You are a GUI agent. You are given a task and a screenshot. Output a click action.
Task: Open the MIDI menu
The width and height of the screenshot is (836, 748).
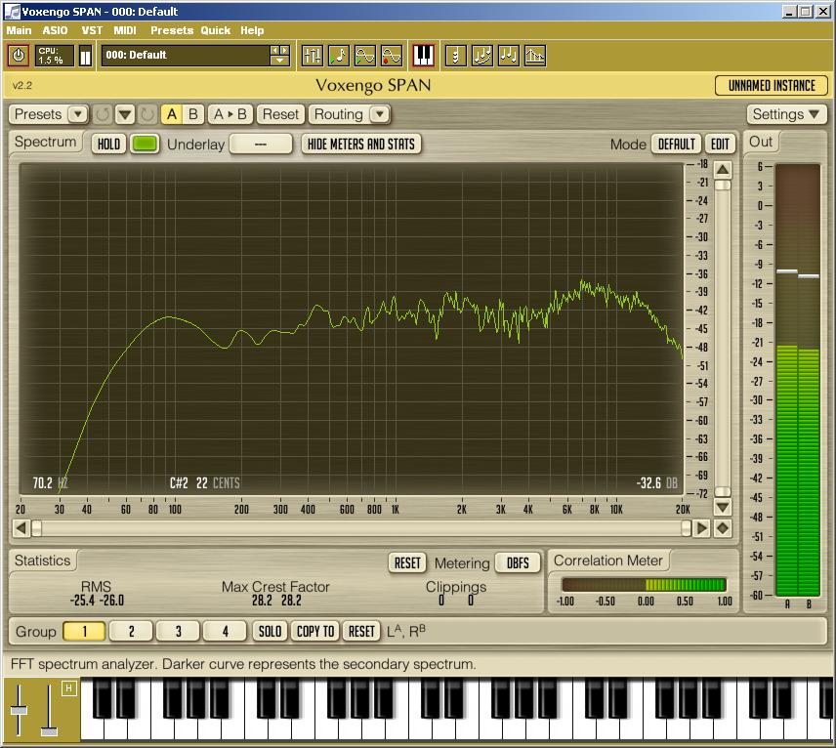(125, 30)
